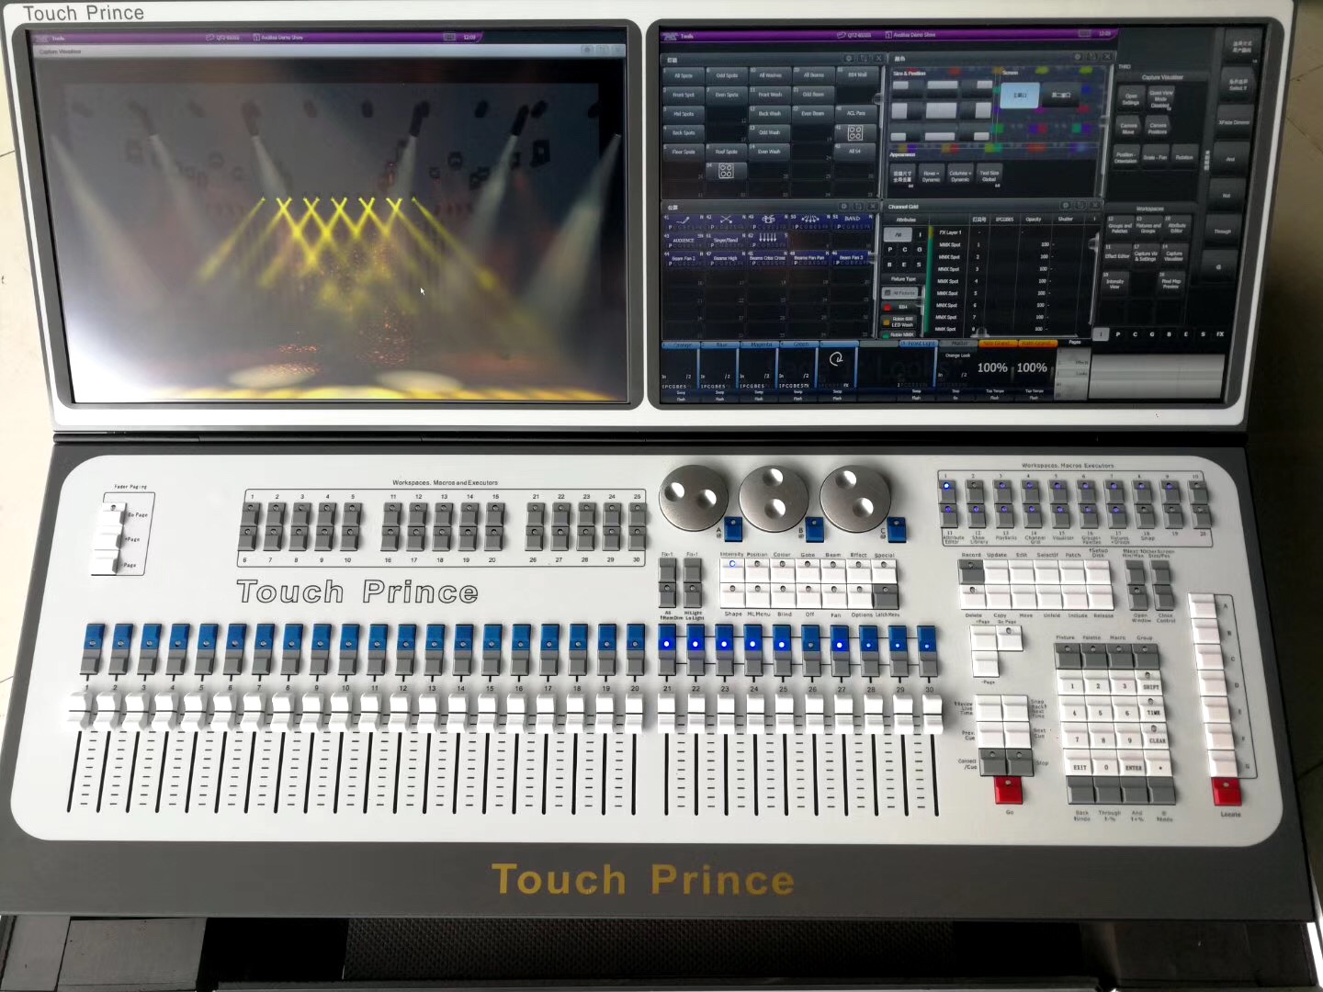This screenshot has width=1323, height=992.
Task: Tap the Go Page fader paging button
Action: pyautogui.click(x=115, y=513)
